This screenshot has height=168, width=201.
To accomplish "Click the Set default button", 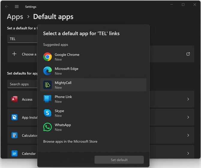I will coord(119,160).
